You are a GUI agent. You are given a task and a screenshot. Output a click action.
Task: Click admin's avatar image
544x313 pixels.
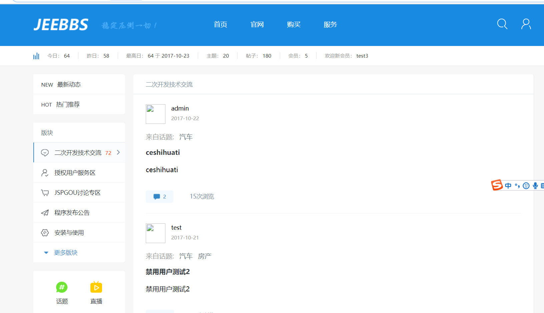coord(155,114)
